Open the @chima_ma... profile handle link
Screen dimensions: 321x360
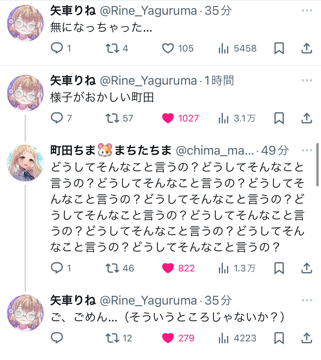(x=215, y=150)
